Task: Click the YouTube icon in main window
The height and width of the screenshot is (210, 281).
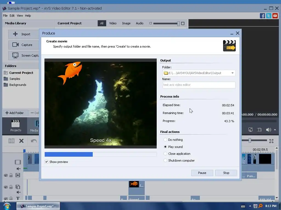Action: [275, 16]
